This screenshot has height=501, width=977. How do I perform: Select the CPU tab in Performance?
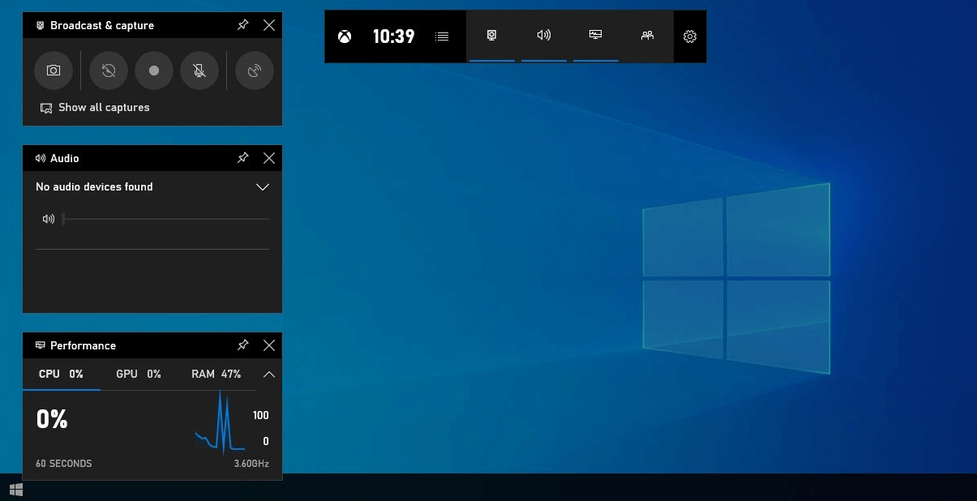62,374
